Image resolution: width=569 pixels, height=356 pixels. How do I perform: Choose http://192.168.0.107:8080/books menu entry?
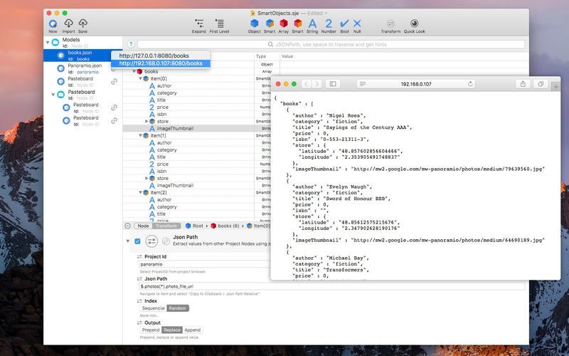161,63
